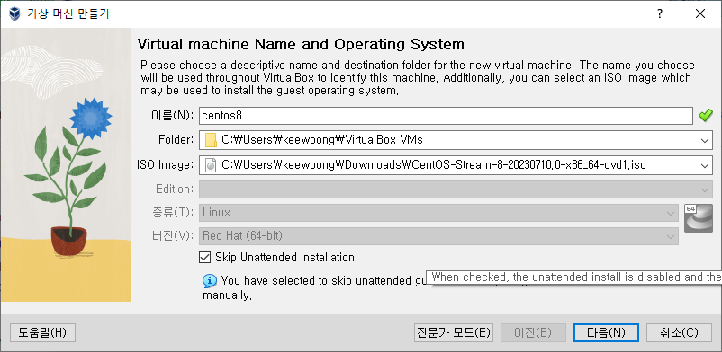The width and height of the screenshot is (722, 352).
Task: Open the Edition dropdown
Action: [456, 189]
